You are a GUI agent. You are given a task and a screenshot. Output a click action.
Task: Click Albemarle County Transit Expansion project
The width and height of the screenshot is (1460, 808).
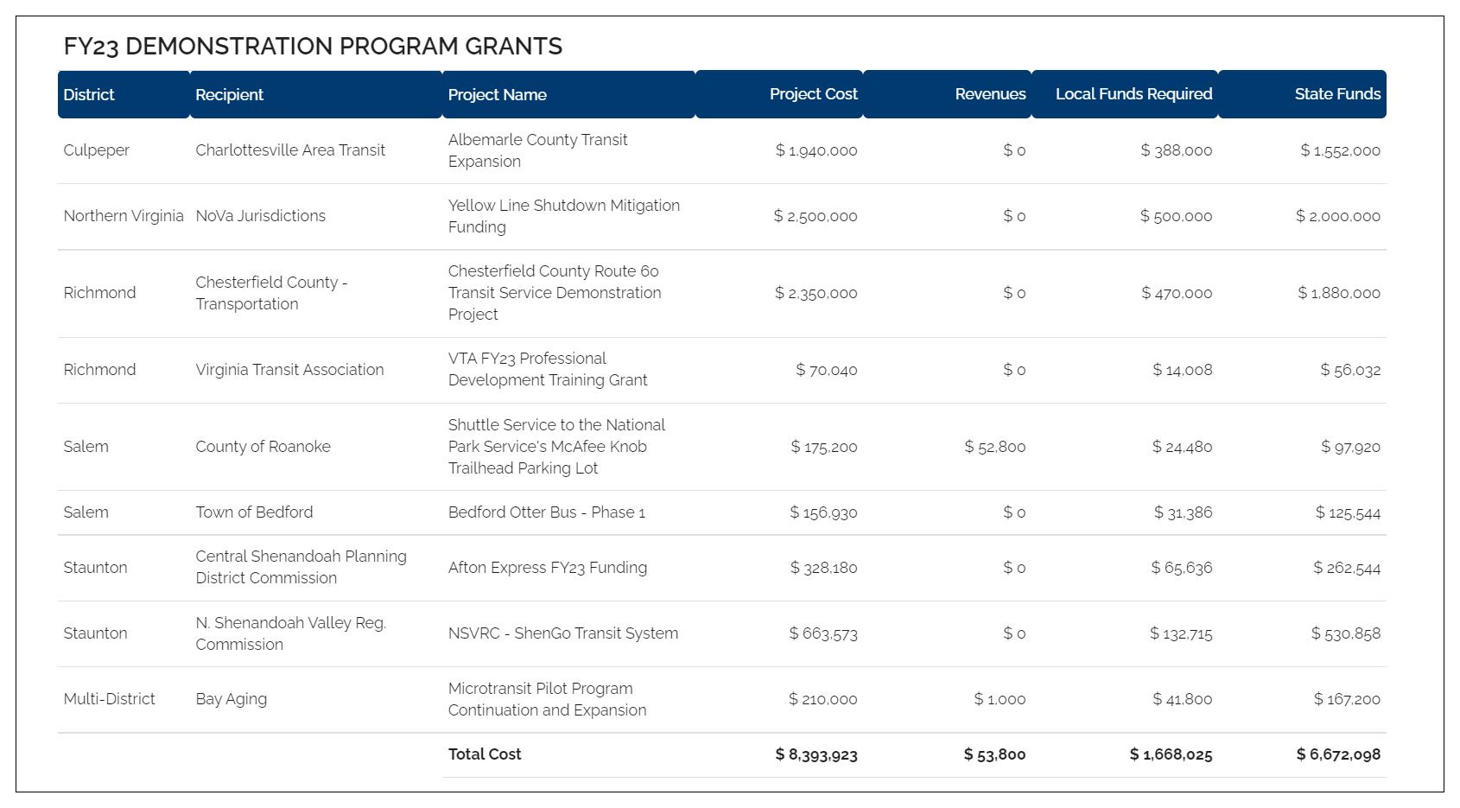coord(537,150)
